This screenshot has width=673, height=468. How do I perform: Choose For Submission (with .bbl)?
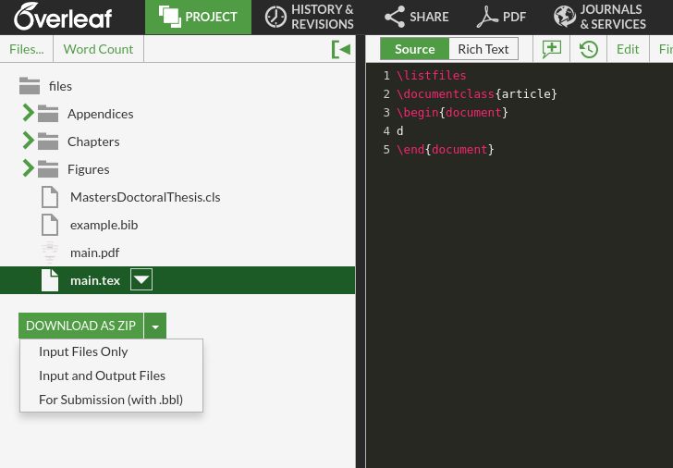click(x=111, y=400)
